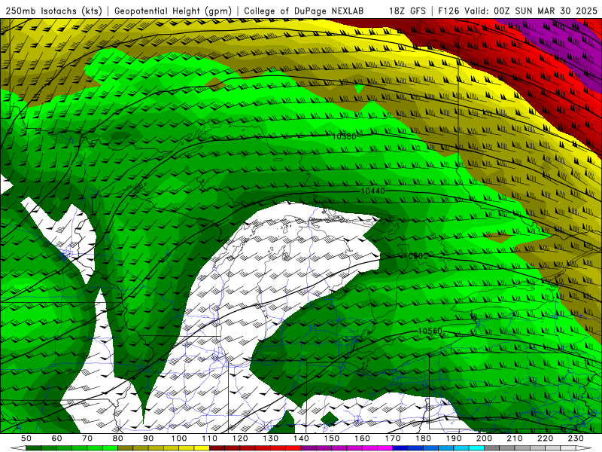Click the 230 value on the color scale
Image resolution: width=602 pixels, height=452 pixels.
(x=576, y=438)
